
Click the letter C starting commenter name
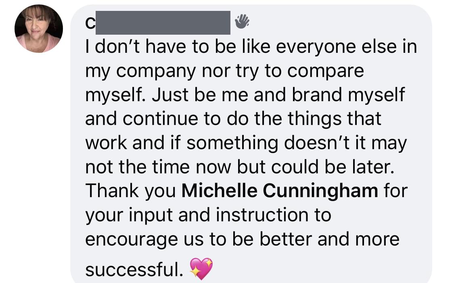coord(90,23)
